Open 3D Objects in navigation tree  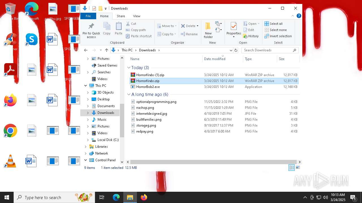(x=105, y=92)
